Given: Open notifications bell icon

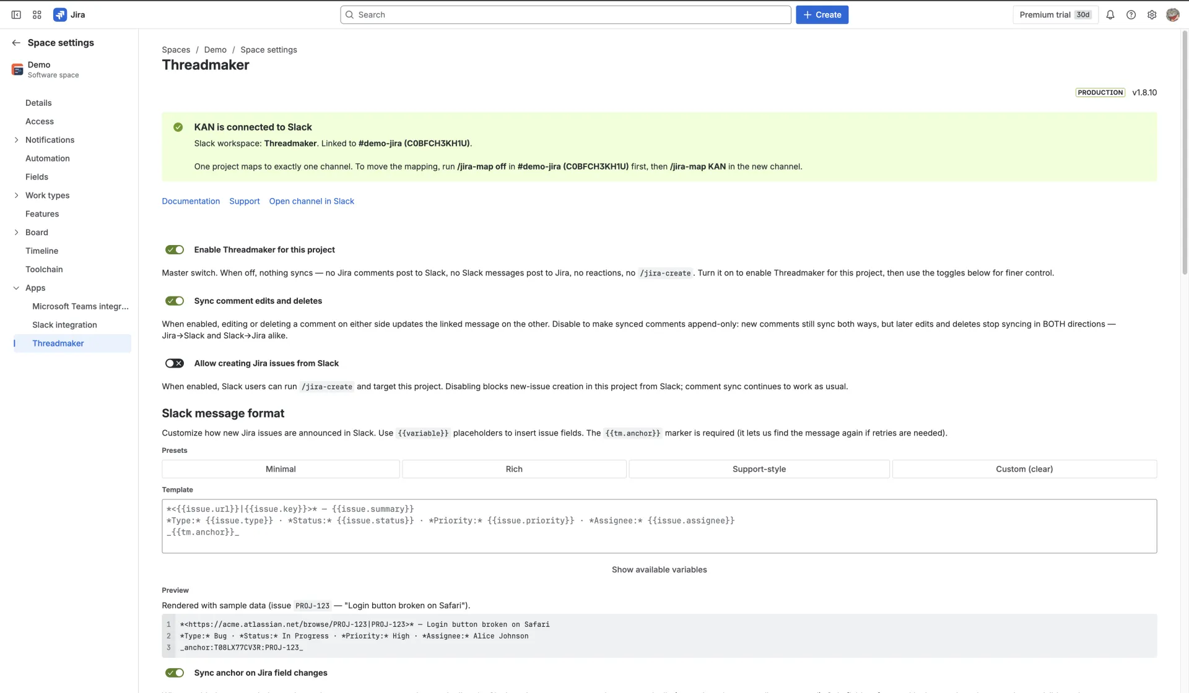Looking at the screenshot, I should click(1110, 15).
